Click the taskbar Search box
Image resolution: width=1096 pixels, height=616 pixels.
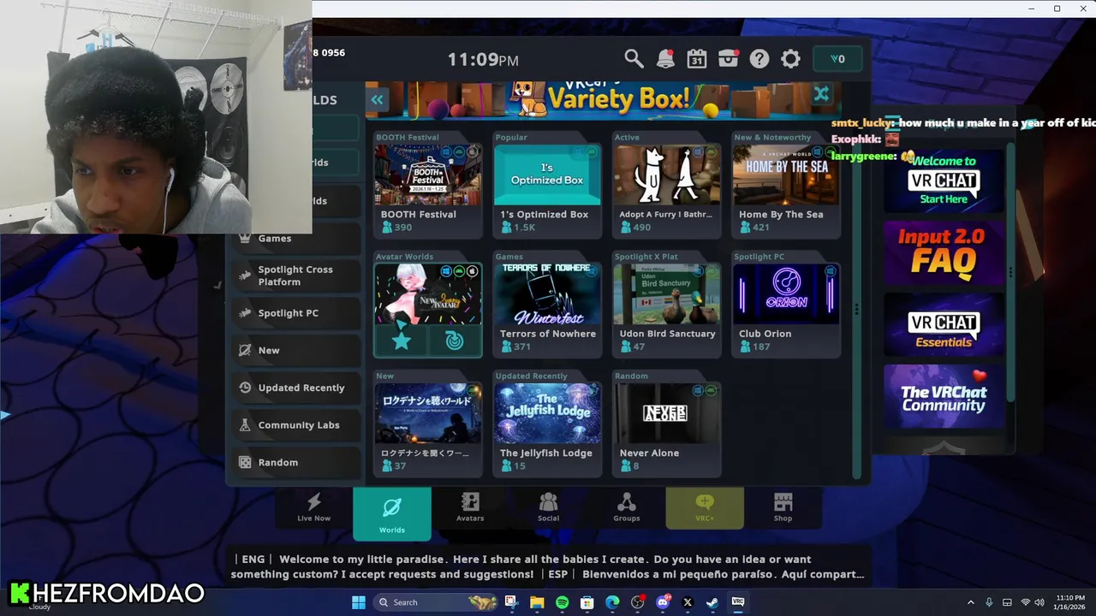437,602
